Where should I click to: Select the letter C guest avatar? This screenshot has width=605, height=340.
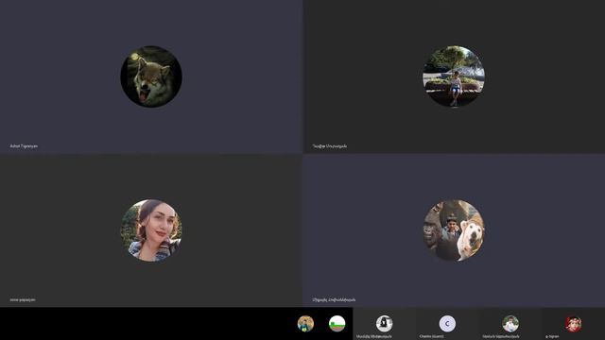tap(447, 323)
